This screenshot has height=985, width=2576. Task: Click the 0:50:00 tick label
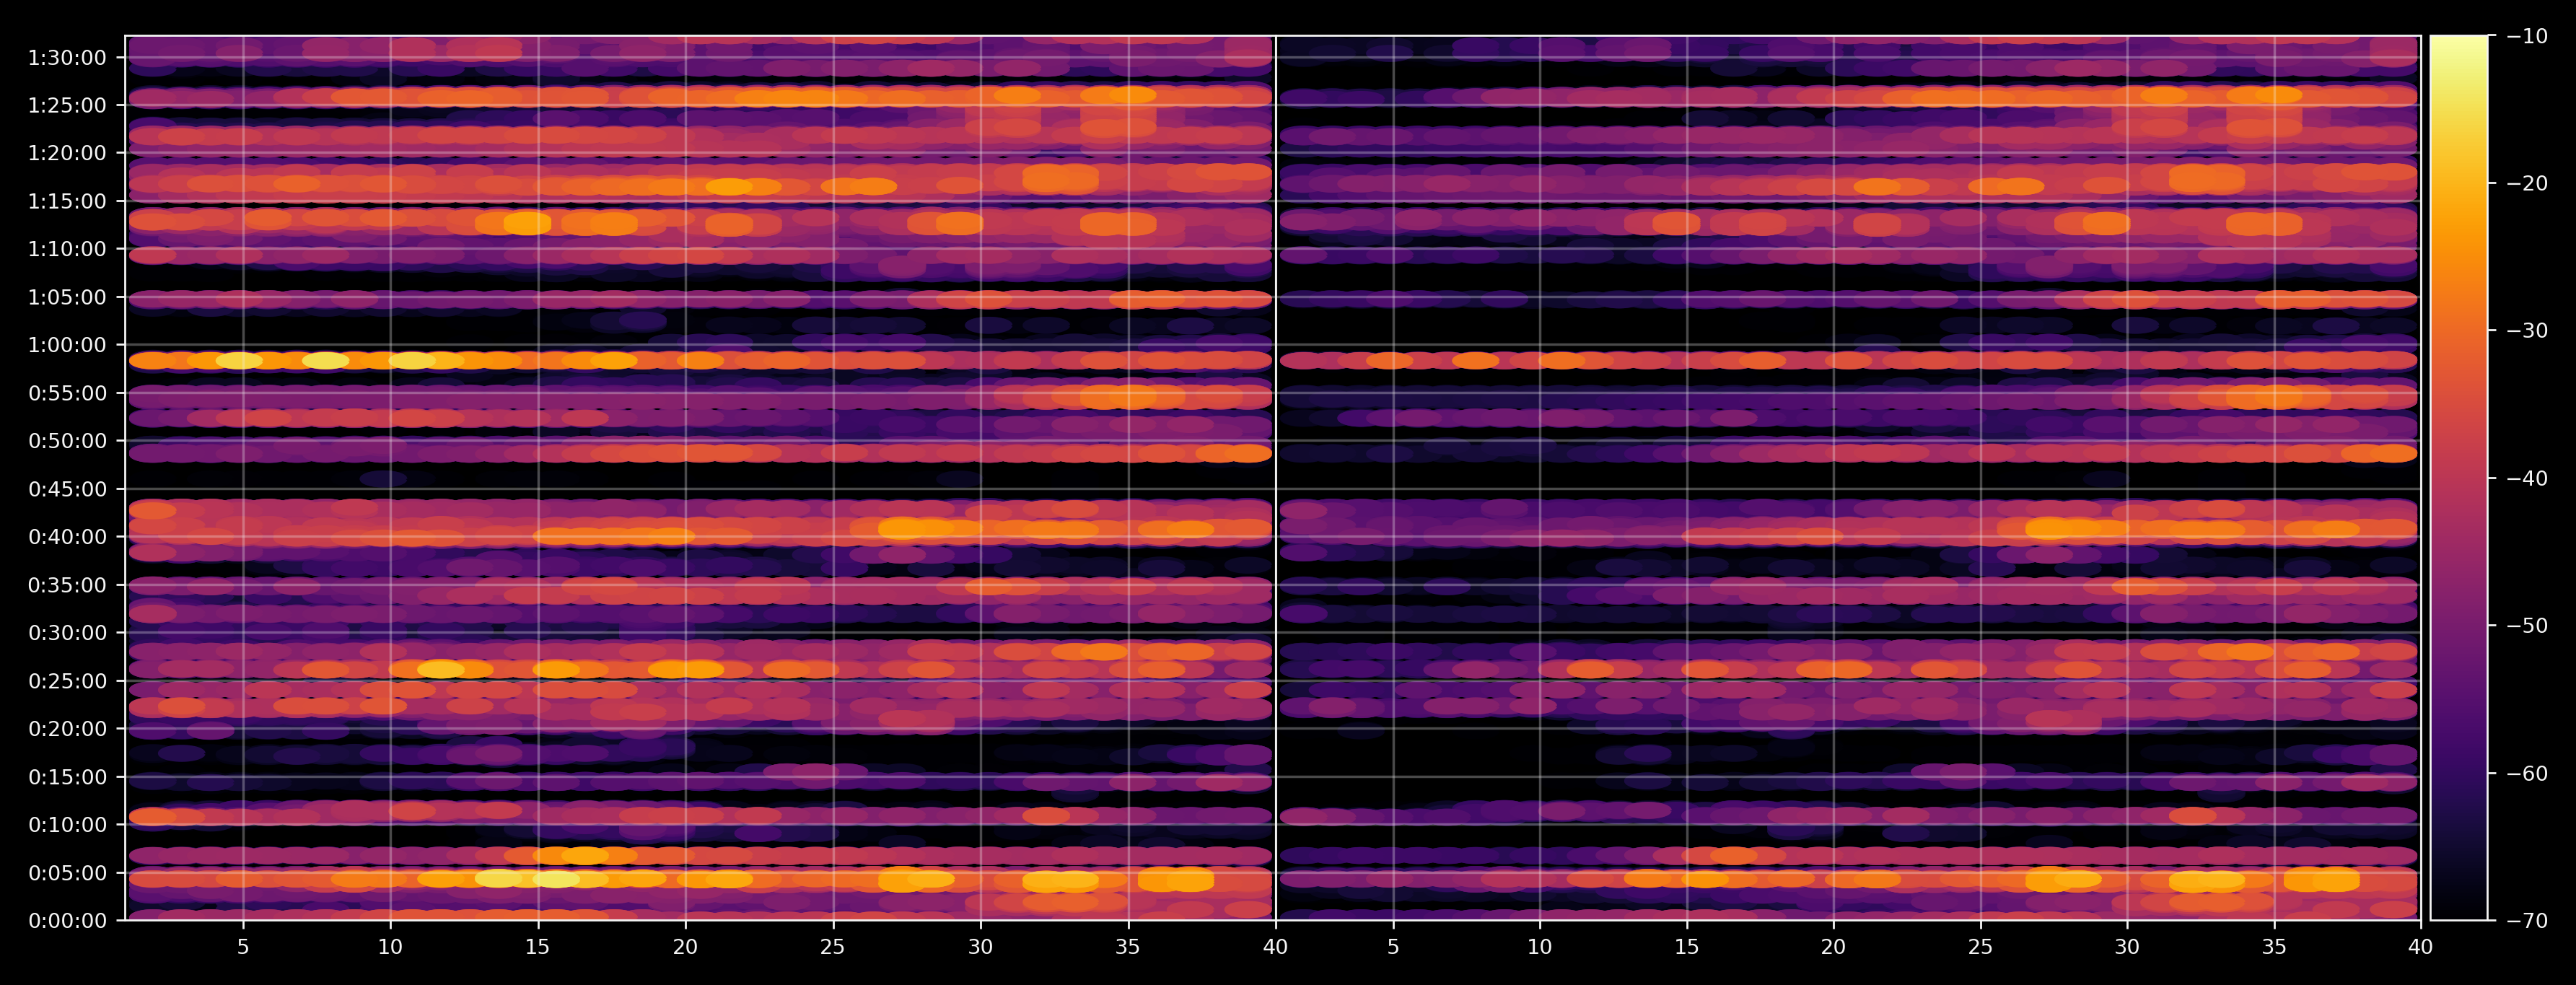(x=67, y=441)
